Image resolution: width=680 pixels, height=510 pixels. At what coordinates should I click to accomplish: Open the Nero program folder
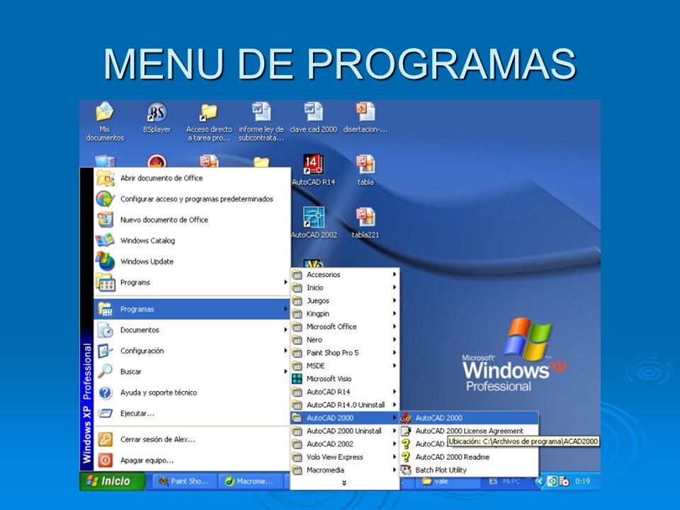coord(345,340)
